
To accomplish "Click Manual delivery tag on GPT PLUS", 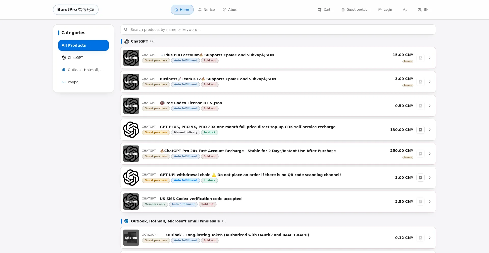I will [186, 132].
